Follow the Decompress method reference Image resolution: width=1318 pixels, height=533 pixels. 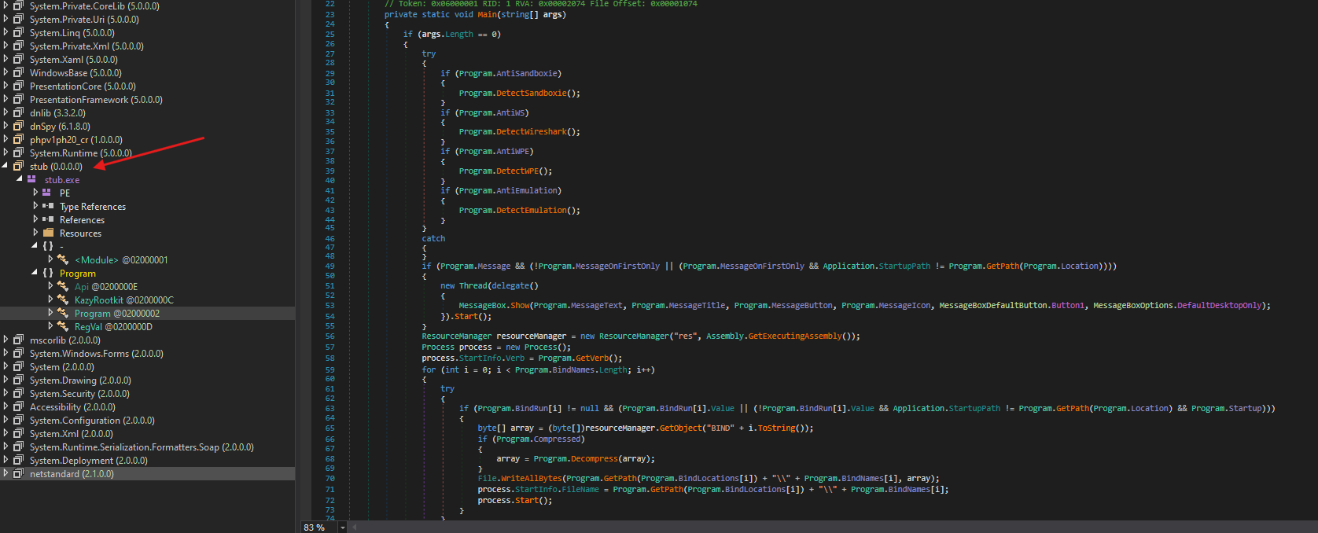594,459
